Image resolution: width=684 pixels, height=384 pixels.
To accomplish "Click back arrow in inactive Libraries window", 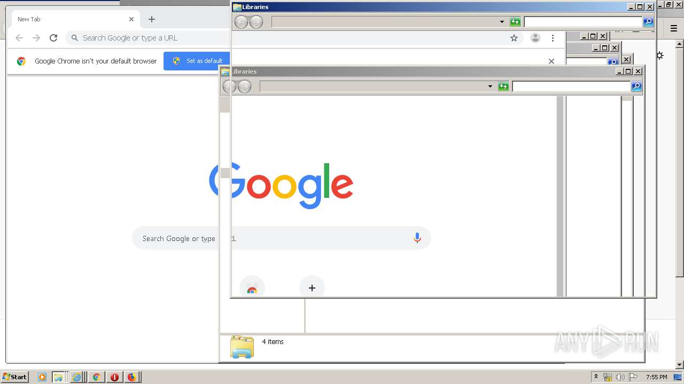I will (x=230, y=86).
